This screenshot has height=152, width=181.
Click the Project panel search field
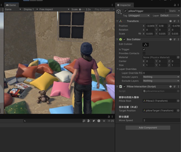coord(53,121)
